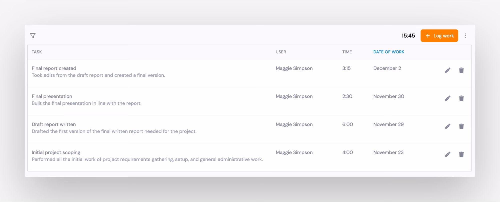Edit the Initial project scoping entry
Screen dimensions: 500x202
(448, 154)
